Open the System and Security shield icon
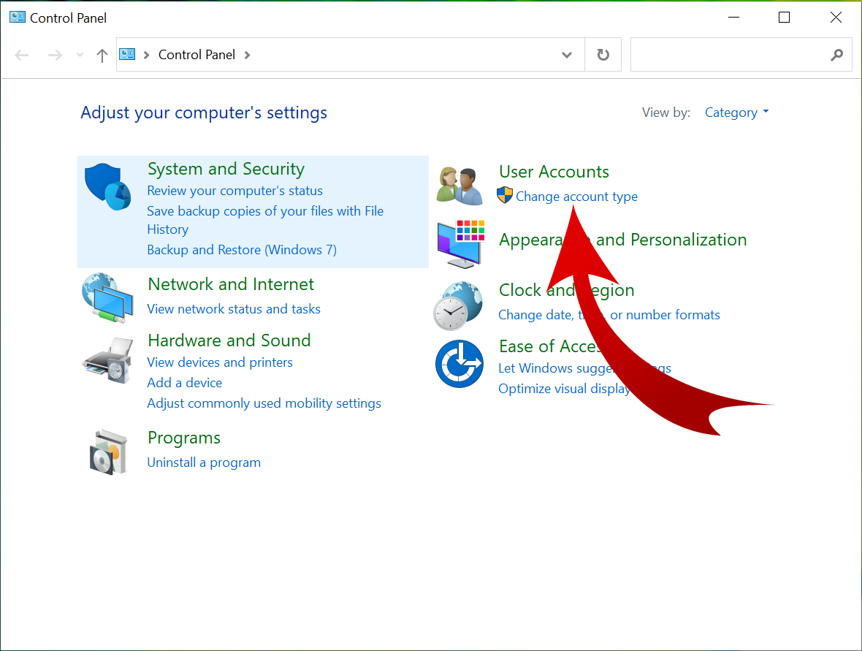Screen dimensions: 862x651 (x=108, y=186)
